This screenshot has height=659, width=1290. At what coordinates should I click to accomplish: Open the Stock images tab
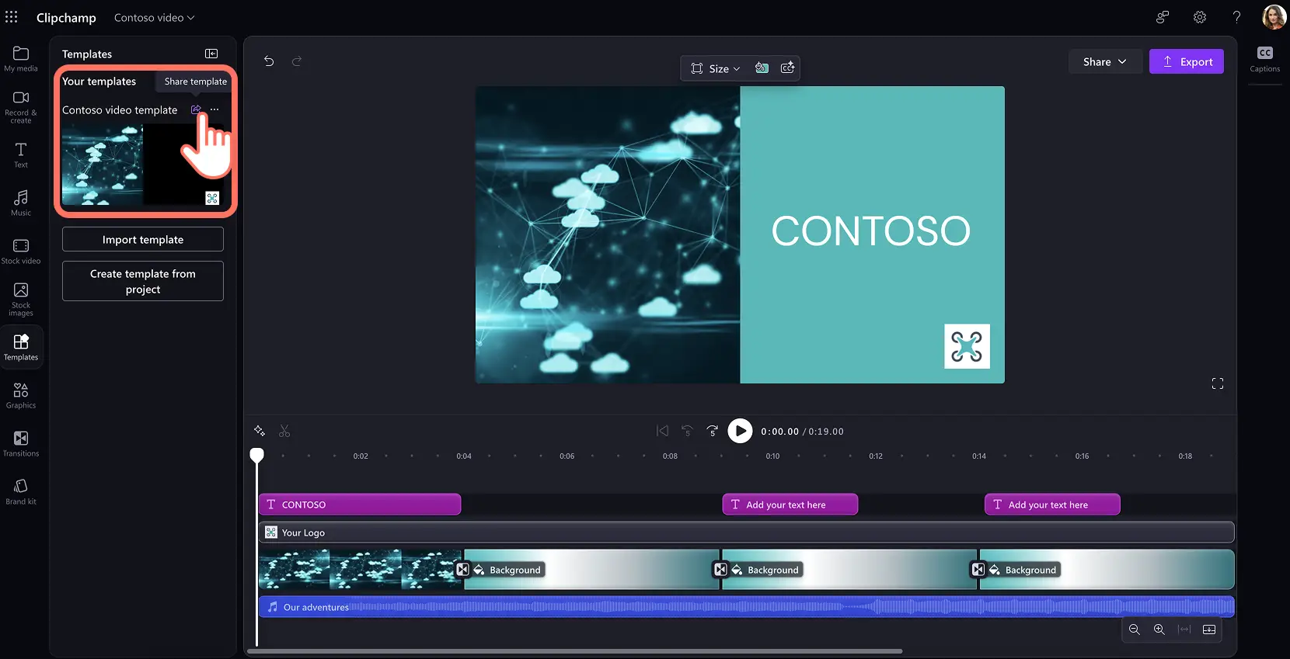point(21,299)
